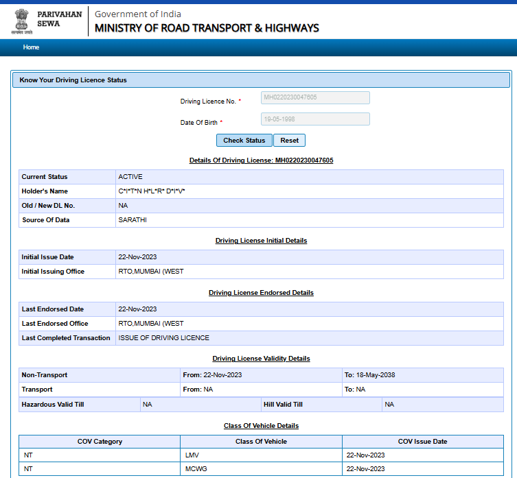
Task: Select the ACTIVE current status value
Action: (x=130, y=177)
